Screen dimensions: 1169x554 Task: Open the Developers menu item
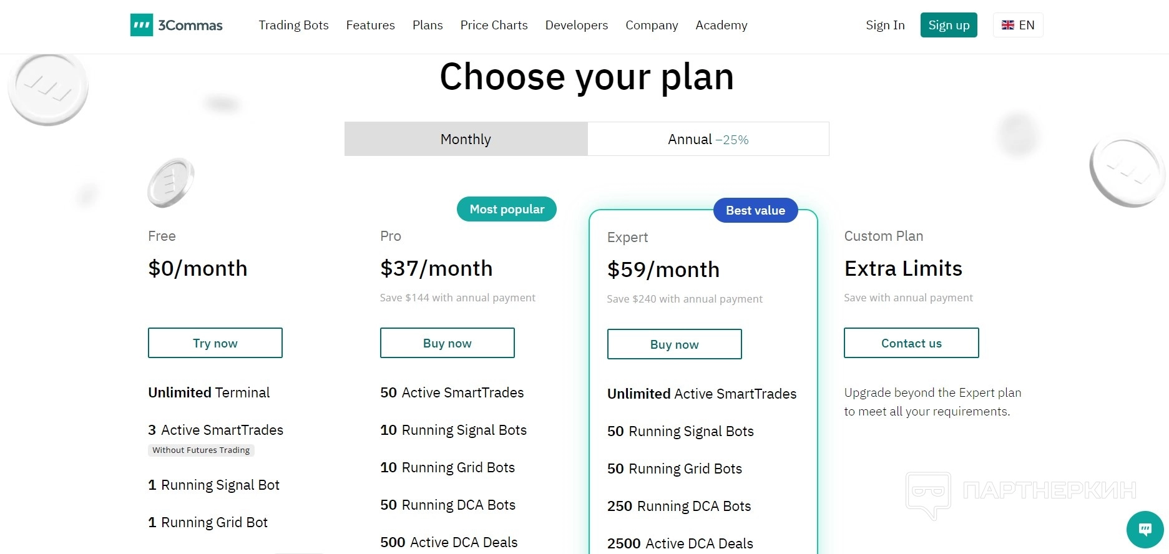click(576, 25)
